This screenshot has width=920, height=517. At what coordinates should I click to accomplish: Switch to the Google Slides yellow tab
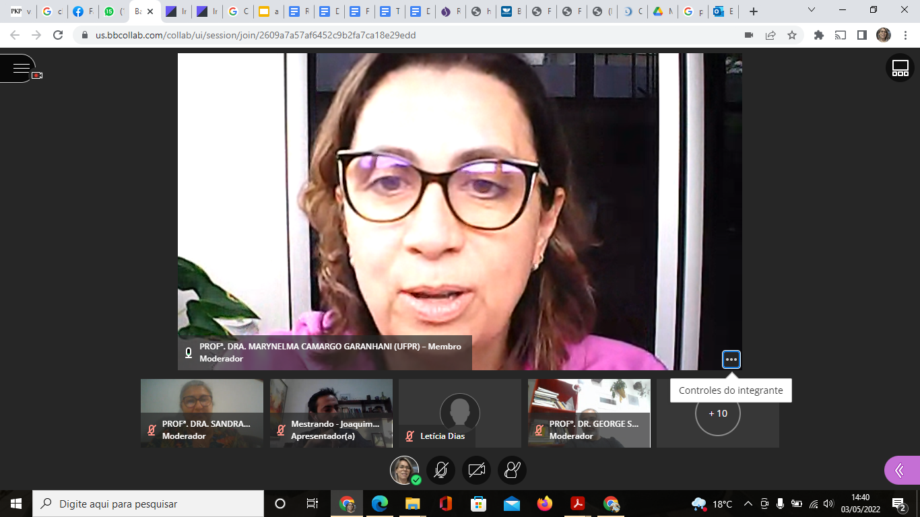pos(268,11)
